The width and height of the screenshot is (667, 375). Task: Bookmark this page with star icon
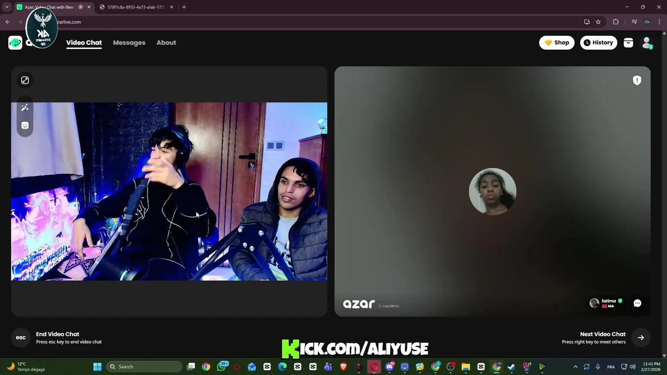[x=598, y=22]
